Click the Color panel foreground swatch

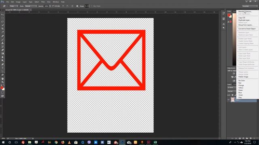[229, 15]
